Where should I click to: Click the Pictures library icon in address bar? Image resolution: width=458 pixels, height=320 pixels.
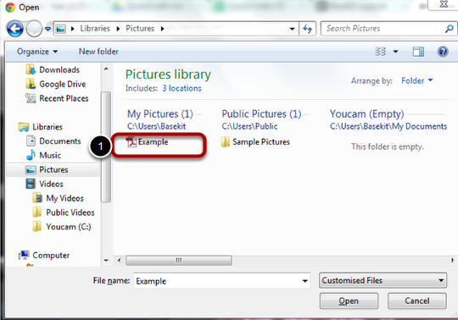tap(61, 29)
